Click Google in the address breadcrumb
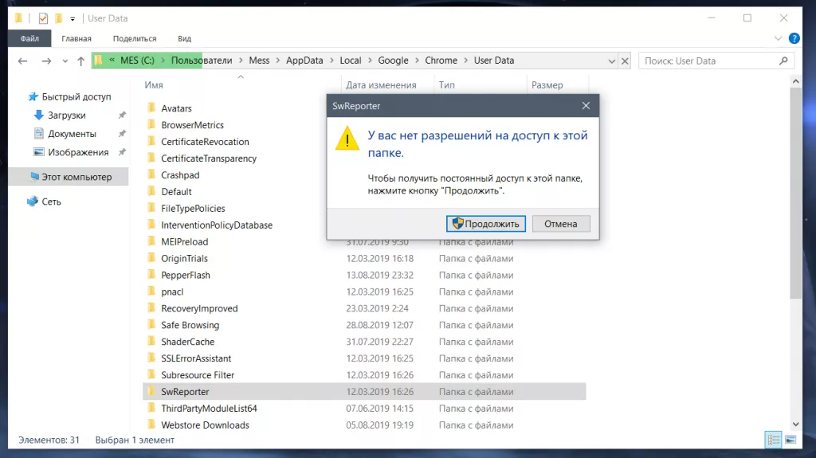 tap(393, 61)
